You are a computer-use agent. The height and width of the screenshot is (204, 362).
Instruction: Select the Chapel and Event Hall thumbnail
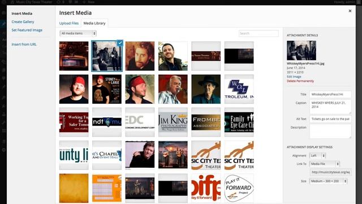(107, 155)
